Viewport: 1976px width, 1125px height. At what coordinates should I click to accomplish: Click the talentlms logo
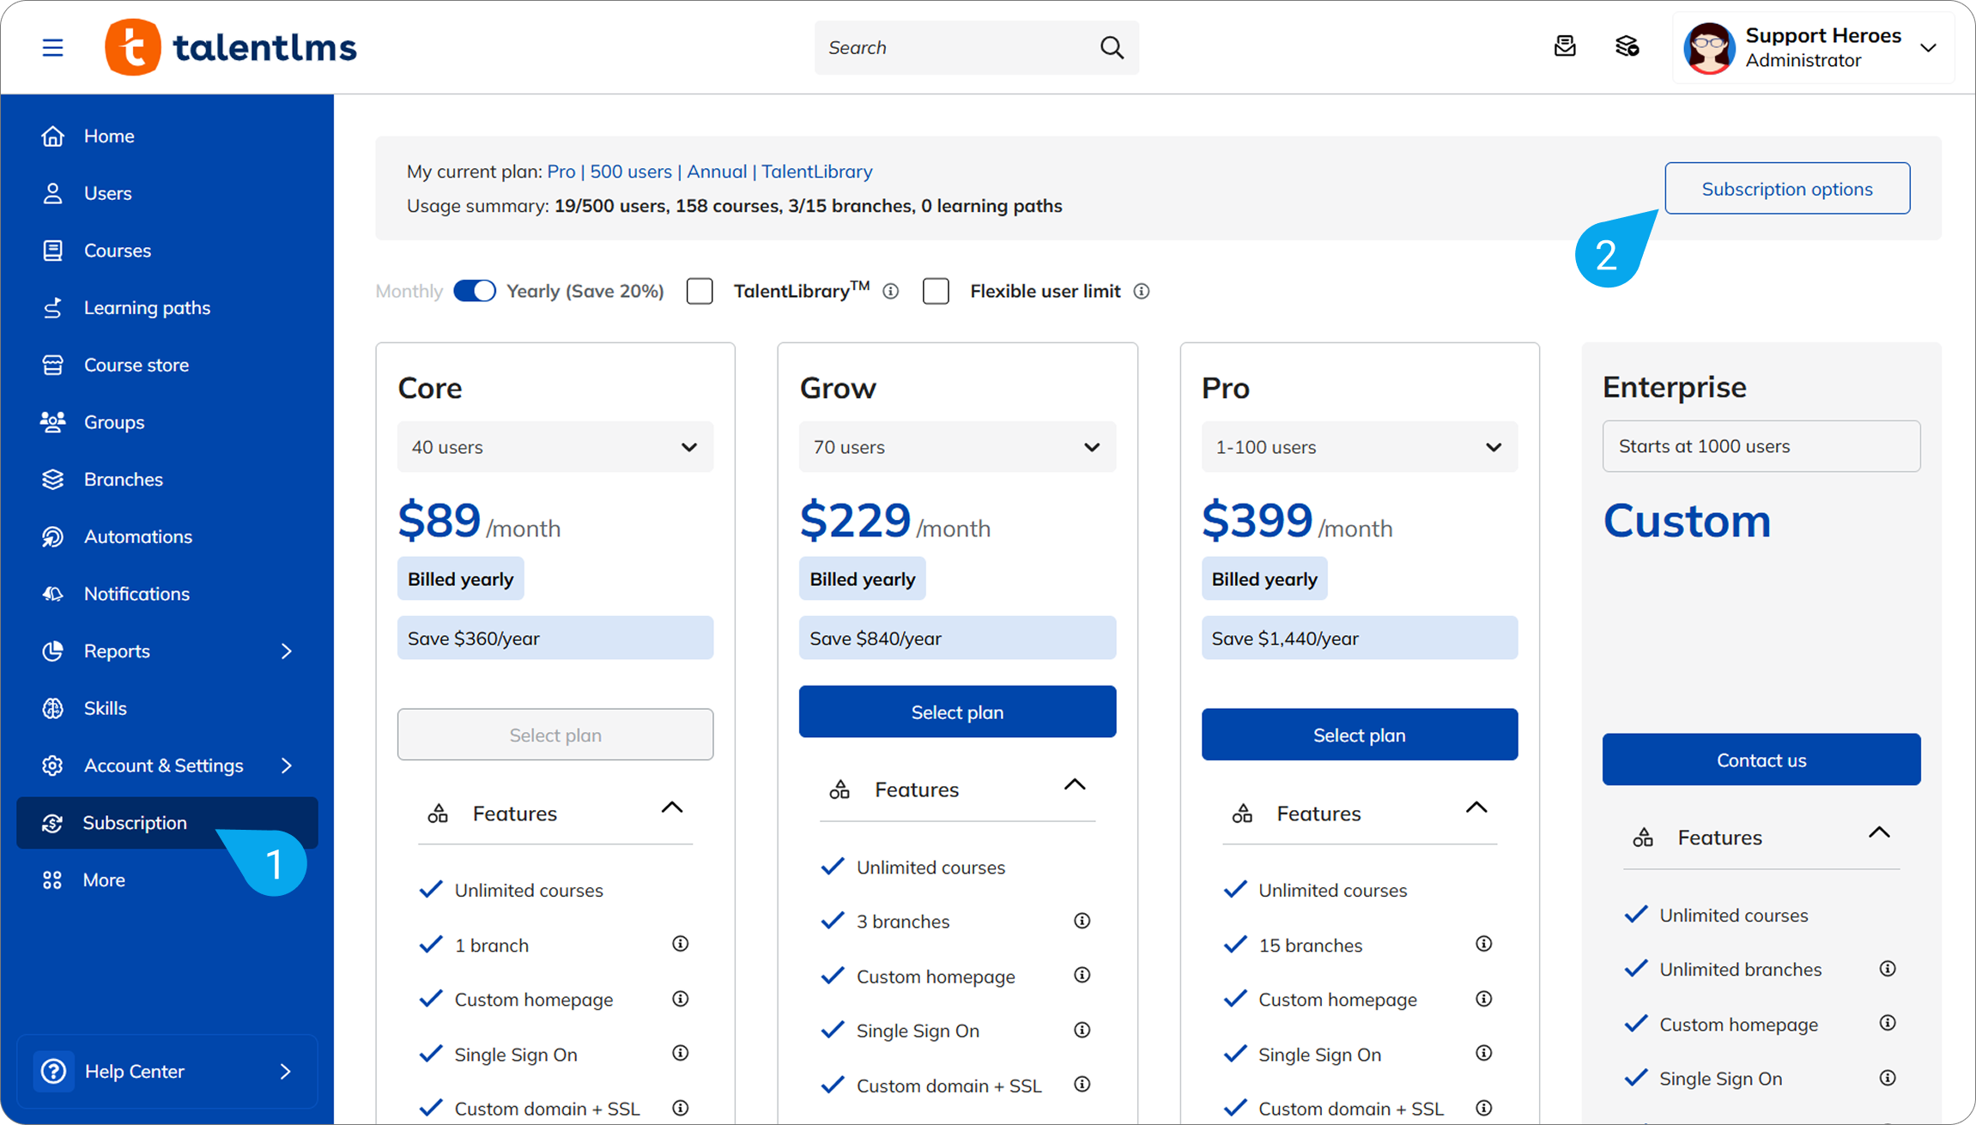[230, 47]
